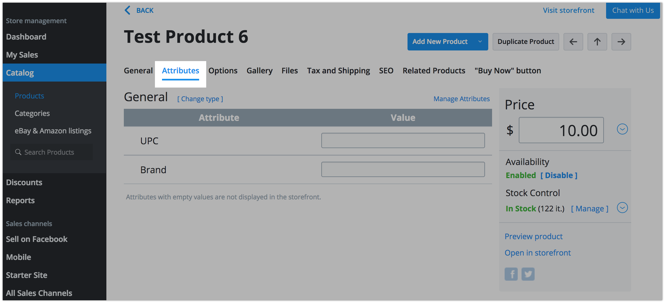This screenshot has width=665, height=303.
Task: Select the Attributes tab
Action: coord(180,71)
